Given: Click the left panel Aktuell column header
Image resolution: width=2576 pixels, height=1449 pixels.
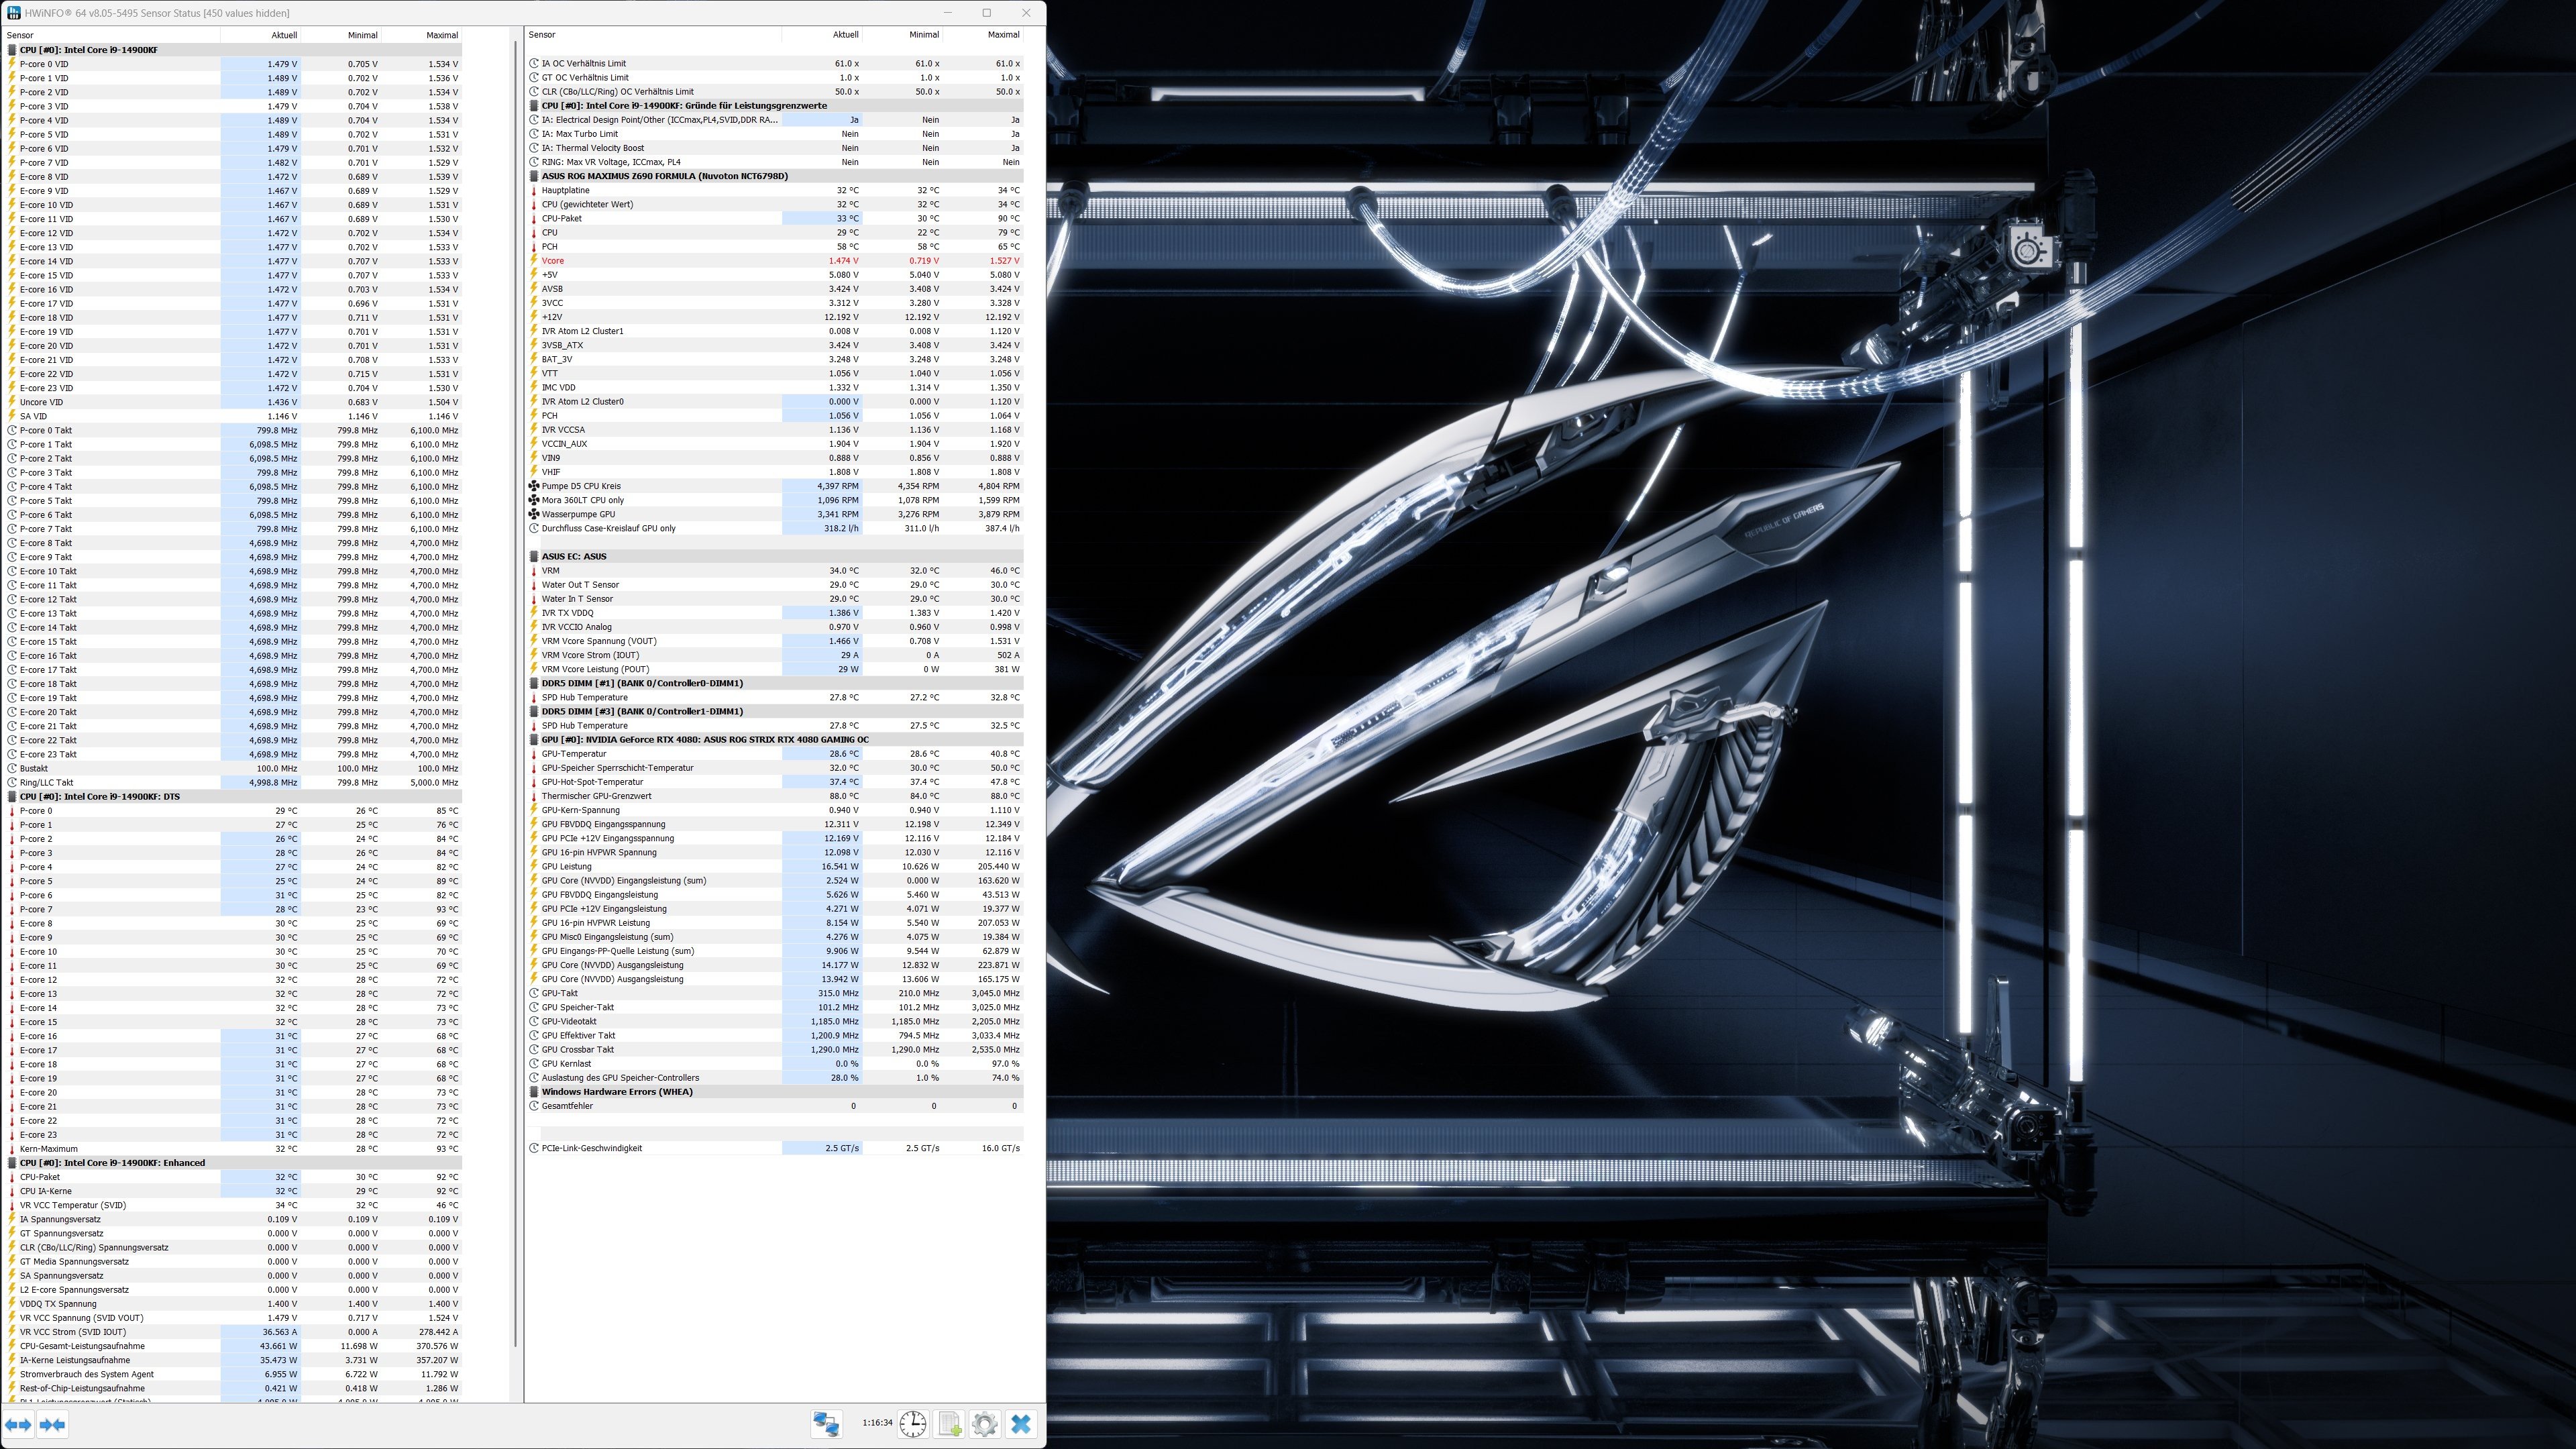Looking at the screenshot, I should (x=284, y=35).
